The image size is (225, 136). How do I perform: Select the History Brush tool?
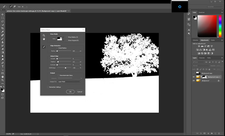[x=3, y=46]
